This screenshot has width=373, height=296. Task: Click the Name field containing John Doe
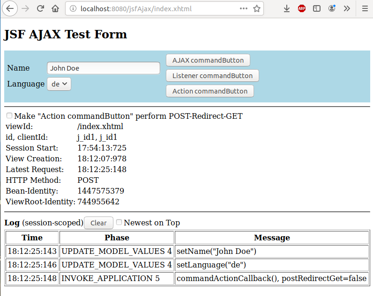[x=104, y=68]
